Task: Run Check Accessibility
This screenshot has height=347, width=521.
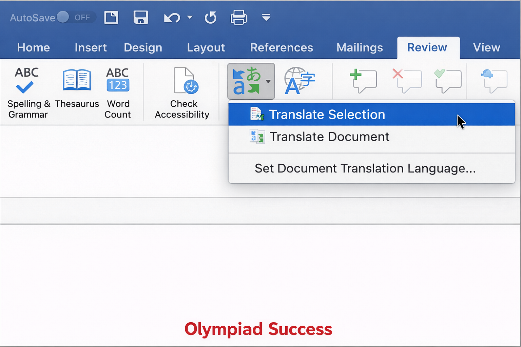Action: (x=183, y=91)
